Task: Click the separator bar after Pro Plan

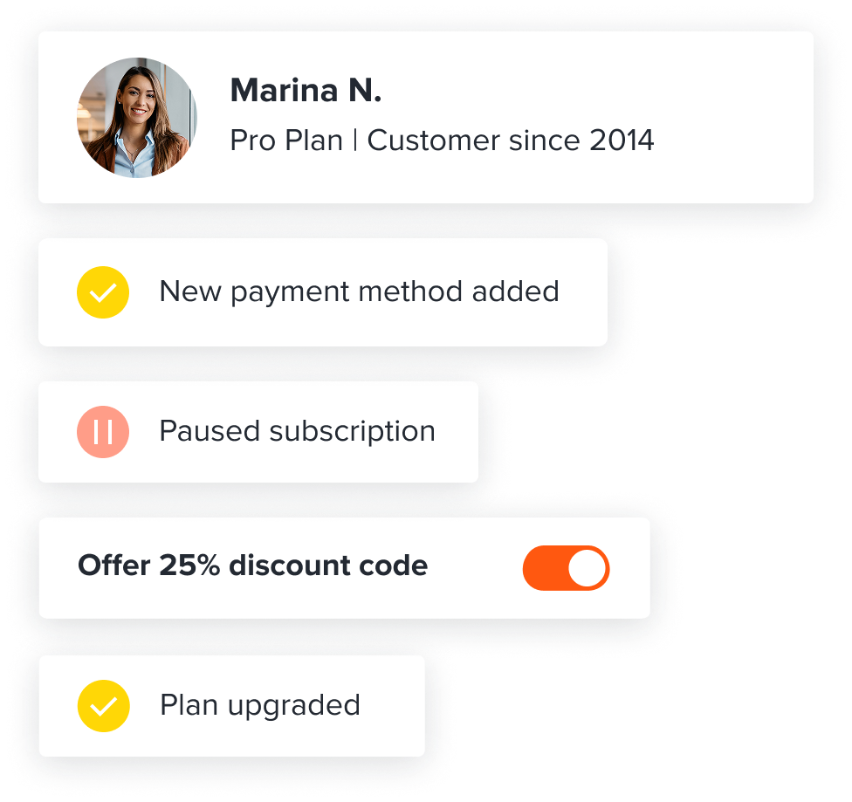Action: (354, 141)
